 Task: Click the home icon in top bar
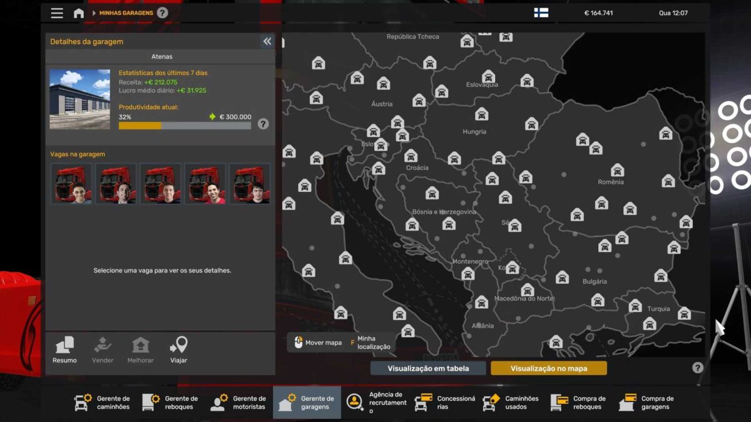click(x=79, y=13)
